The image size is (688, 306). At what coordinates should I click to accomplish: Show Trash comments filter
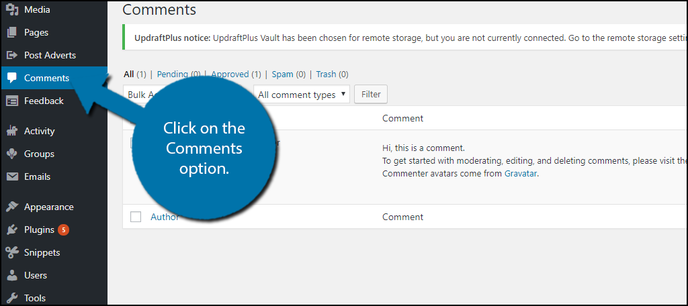[326, 74]
